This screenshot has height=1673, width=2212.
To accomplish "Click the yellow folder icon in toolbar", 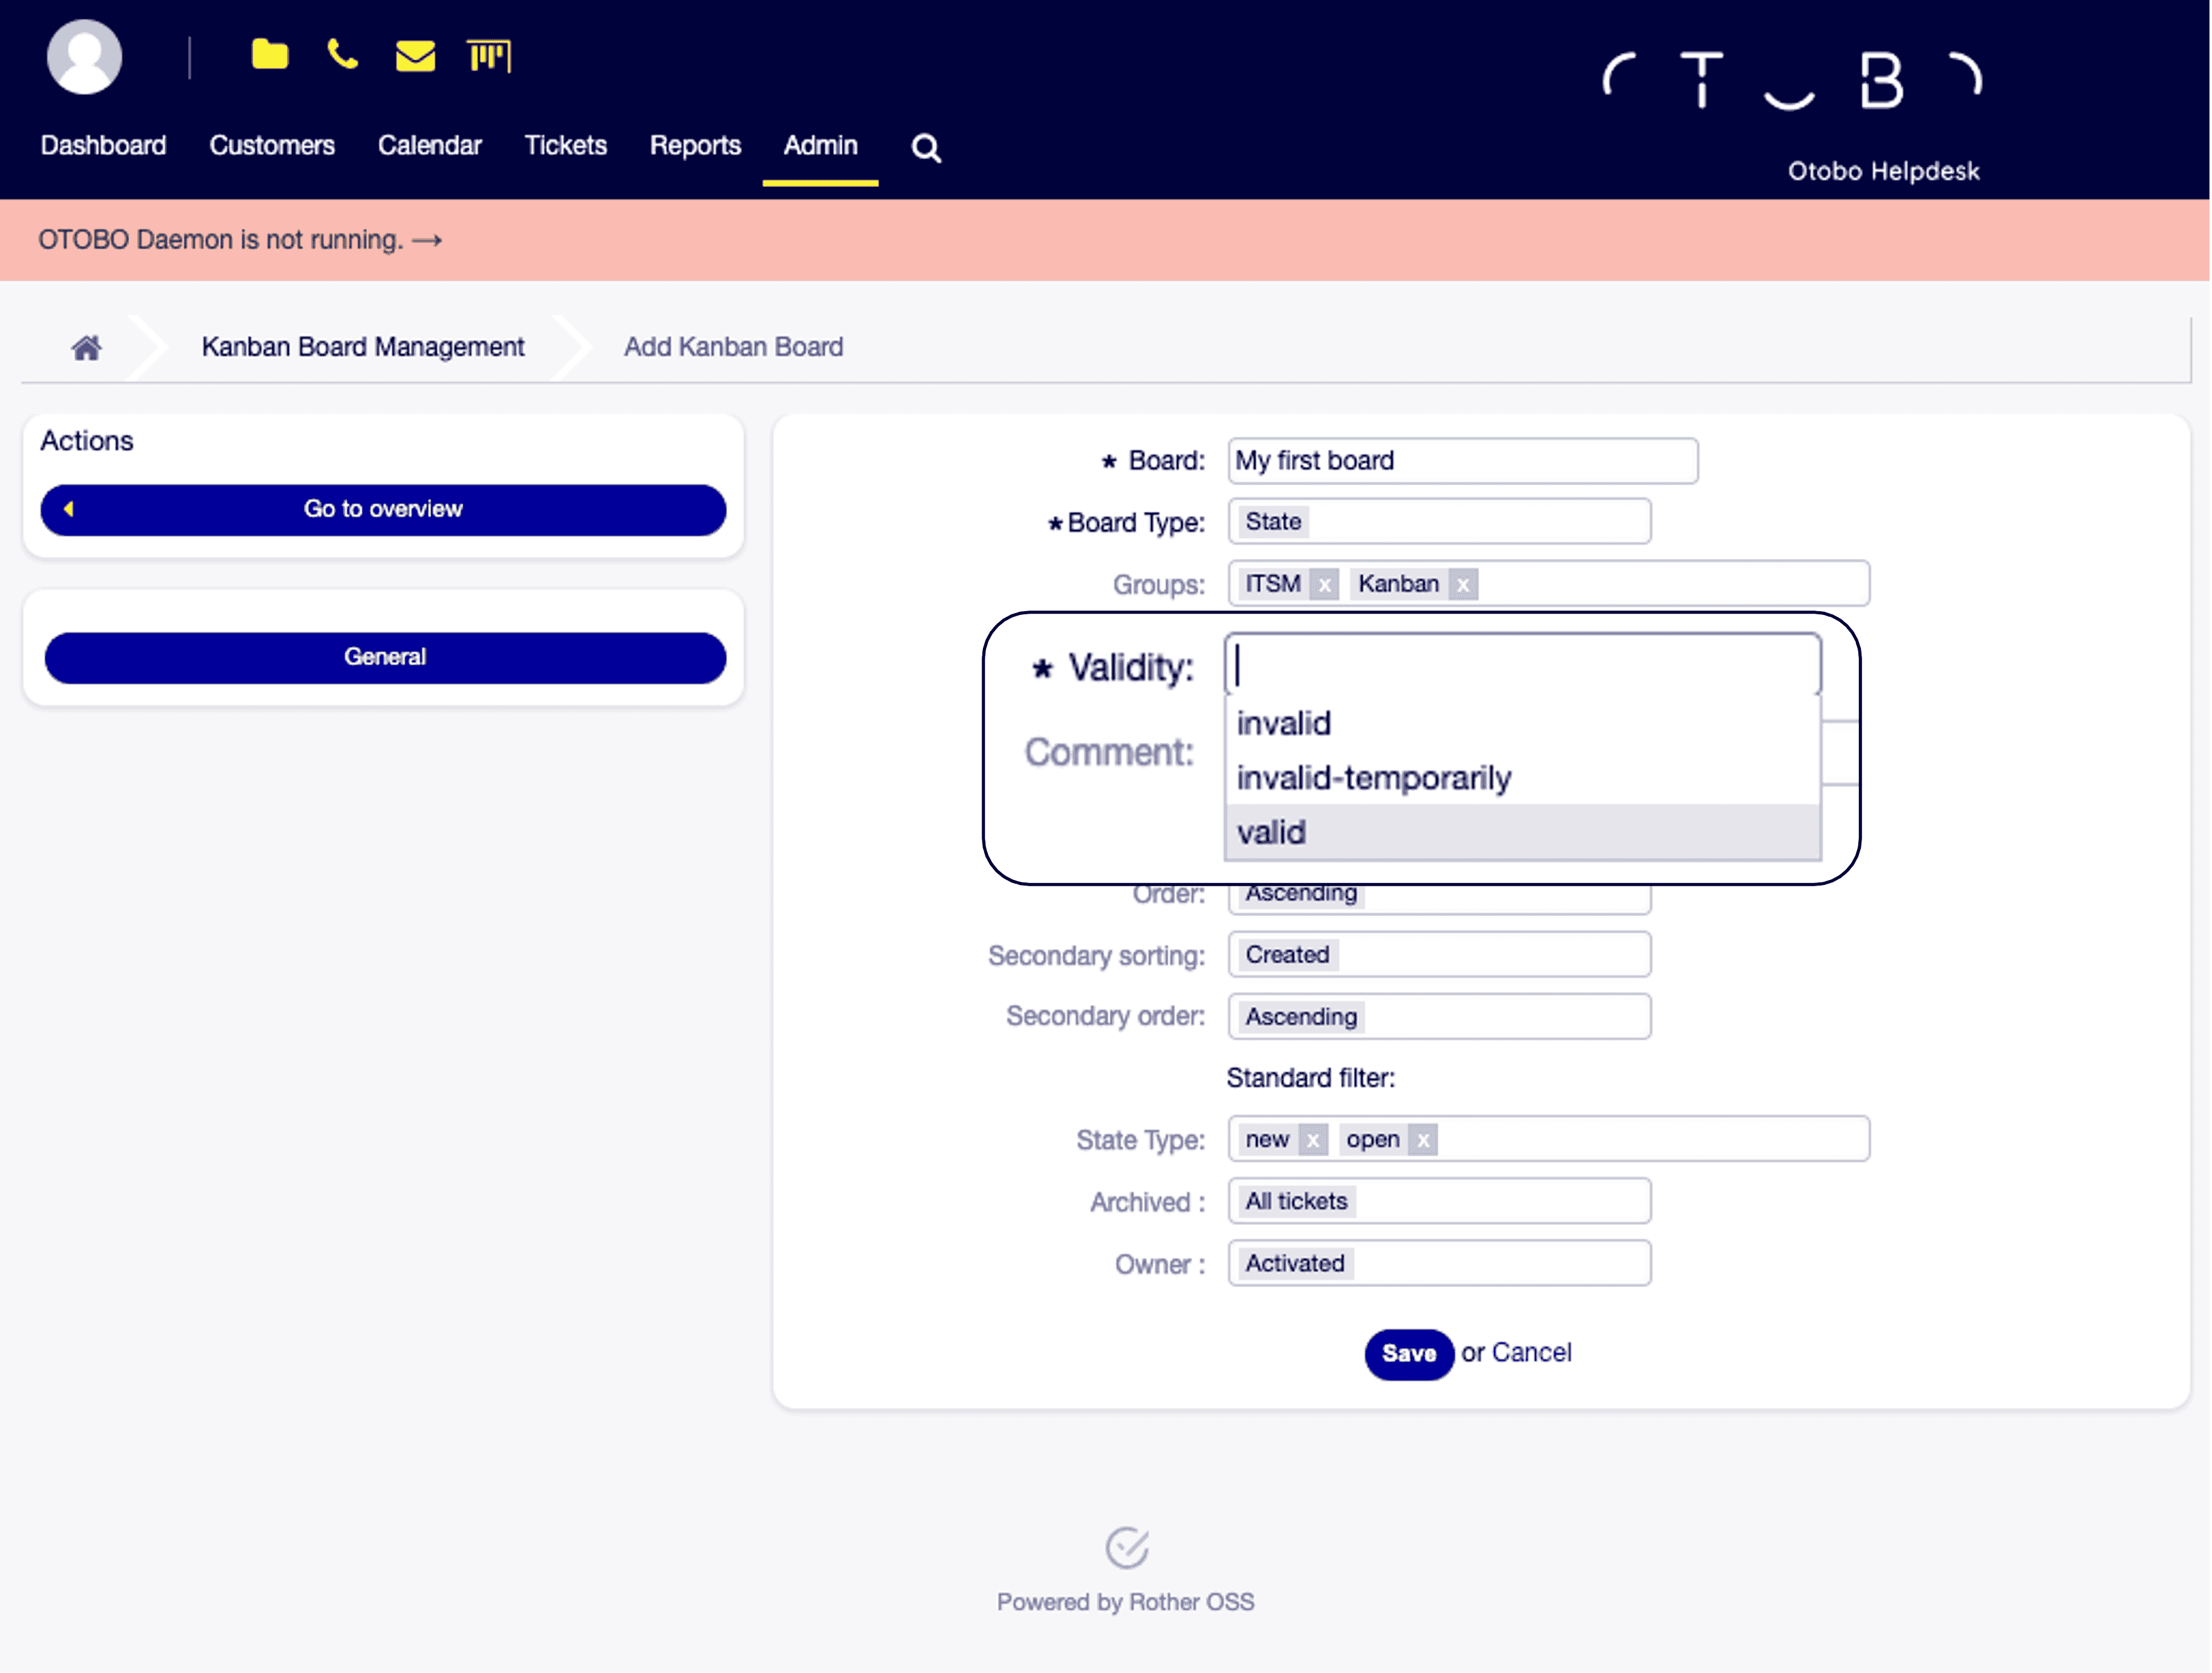I will pyautogui.click(x=269, y=54).
